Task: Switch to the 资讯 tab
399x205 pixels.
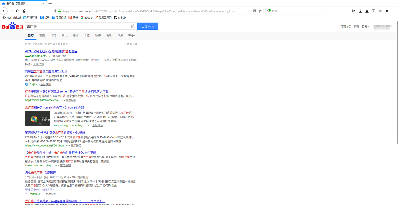Action: pyautogui.click(x=42, y=36)
